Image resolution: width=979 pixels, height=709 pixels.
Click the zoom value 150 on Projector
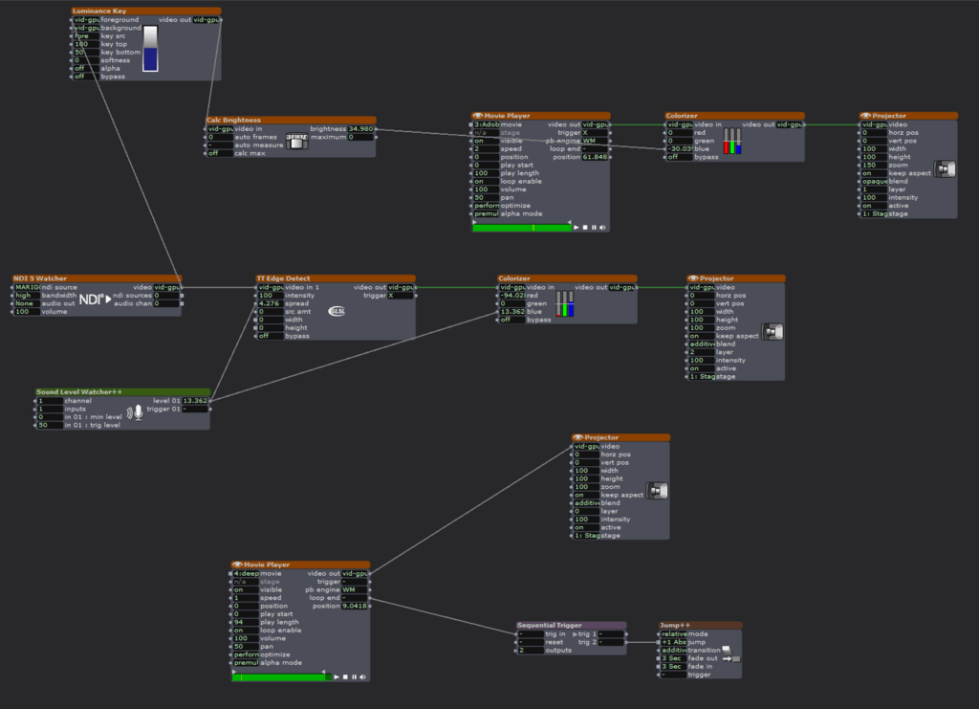pos(874,165)
